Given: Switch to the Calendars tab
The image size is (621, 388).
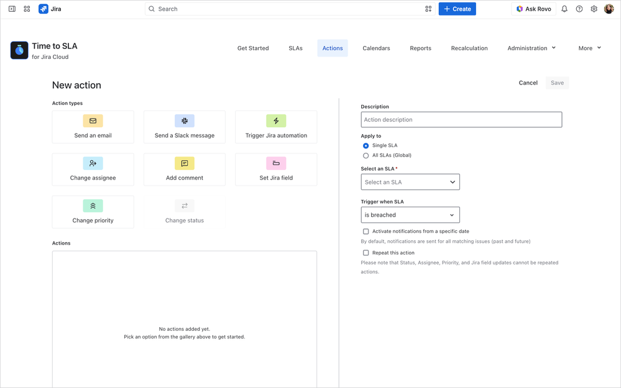Looking at the screenshot, I should tap(376, 48).
